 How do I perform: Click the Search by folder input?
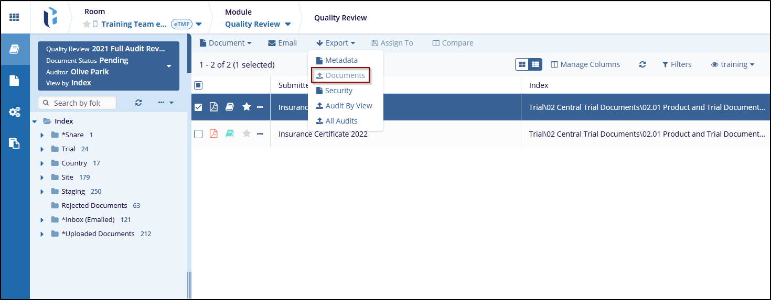point(77,103)
